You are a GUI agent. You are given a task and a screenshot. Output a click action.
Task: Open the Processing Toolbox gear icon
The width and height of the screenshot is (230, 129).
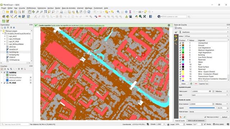126,12
